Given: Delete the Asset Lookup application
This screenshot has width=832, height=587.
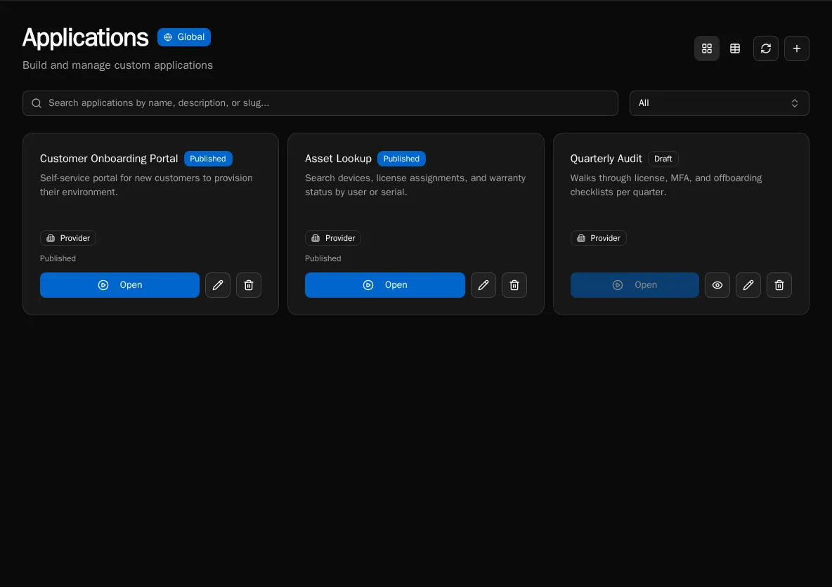Looking at the screenshot, I should 514,285.
